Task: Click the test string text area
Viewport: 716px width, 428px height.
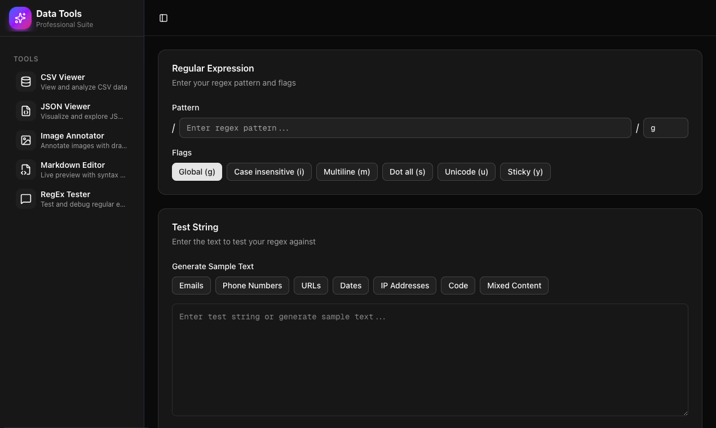Action: tap(430, 360)
